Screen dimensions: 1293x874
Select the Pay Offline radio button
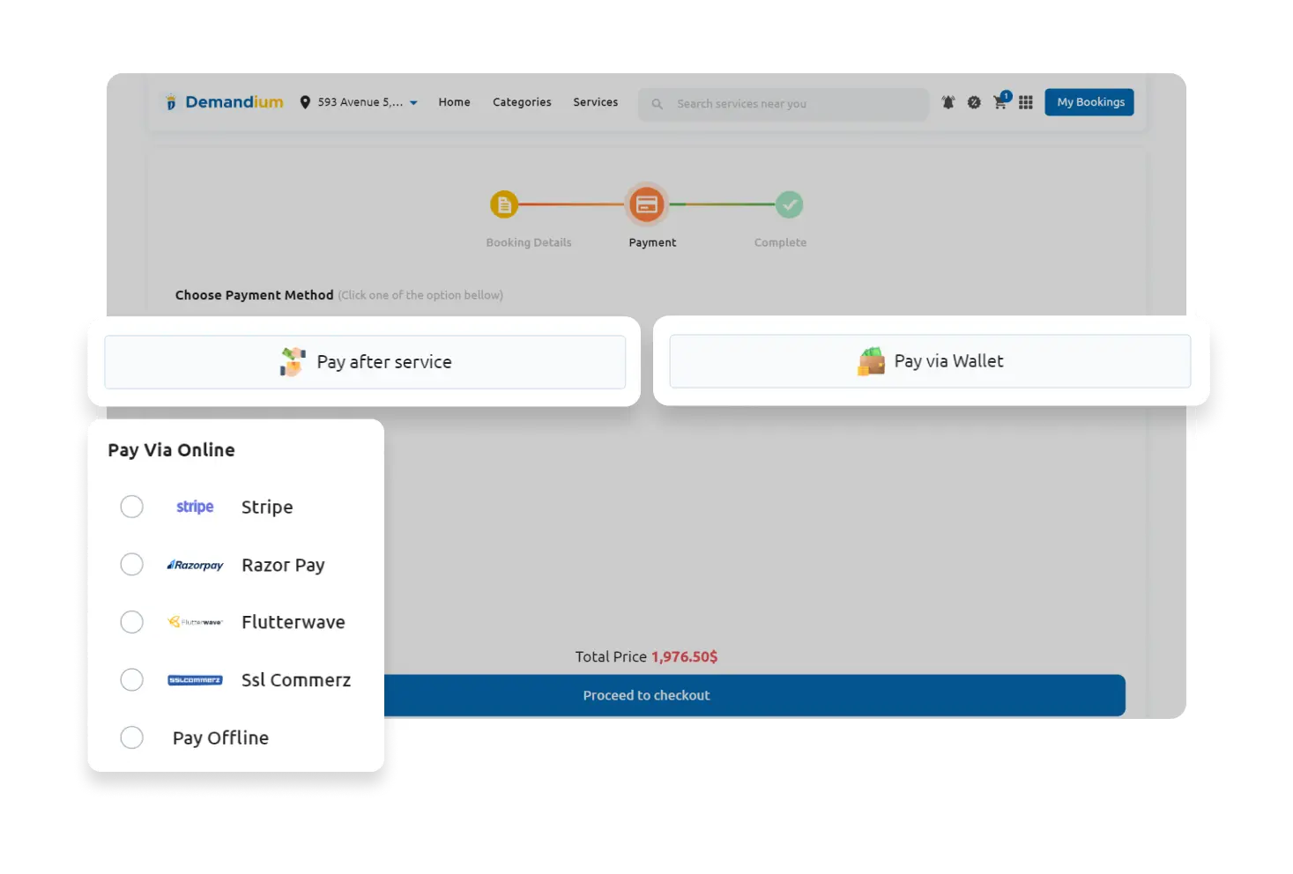pyautogui.click(x=132, y=737)
